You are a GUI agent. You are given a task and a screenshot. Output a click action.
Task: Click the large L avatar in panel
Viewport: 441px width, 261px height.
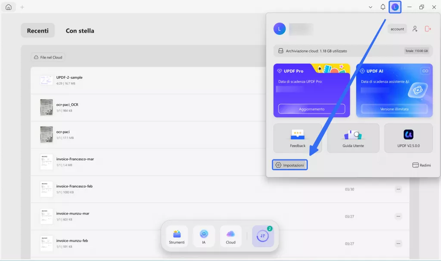tap(280, 29)
